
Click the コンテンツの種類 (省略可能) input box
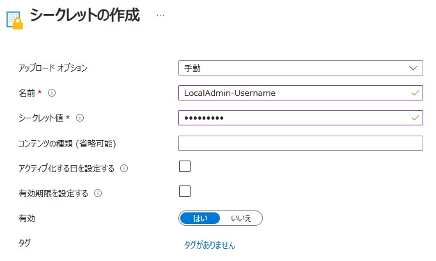click(x=300, y=143)
